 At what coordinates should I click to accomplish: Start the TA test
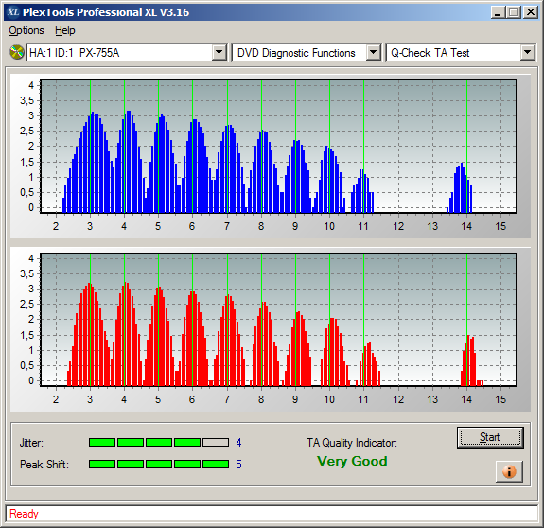[490, 437]
